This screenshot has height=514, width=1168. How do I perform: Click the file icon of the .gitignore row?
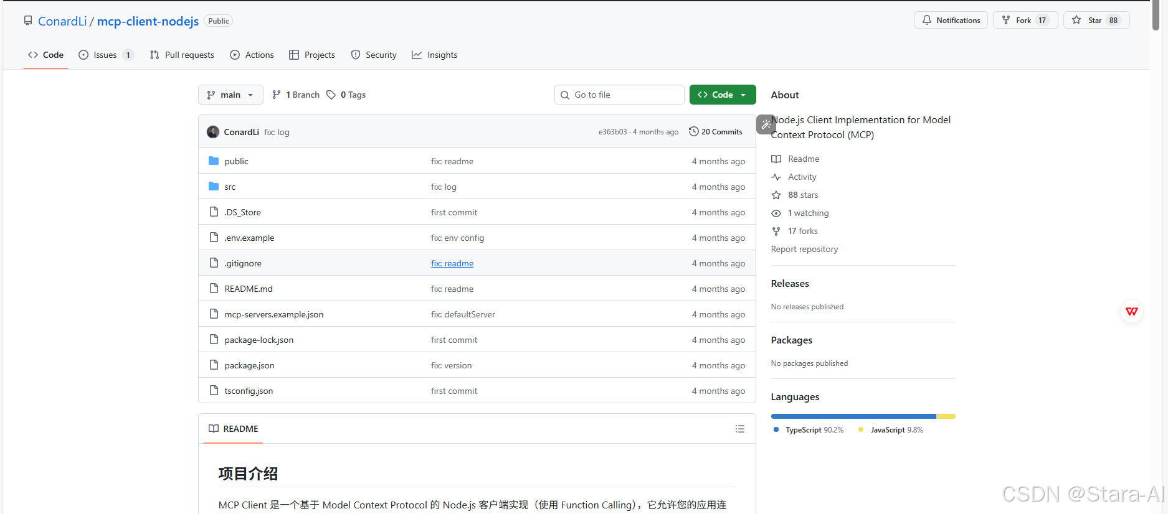point(214,263)
